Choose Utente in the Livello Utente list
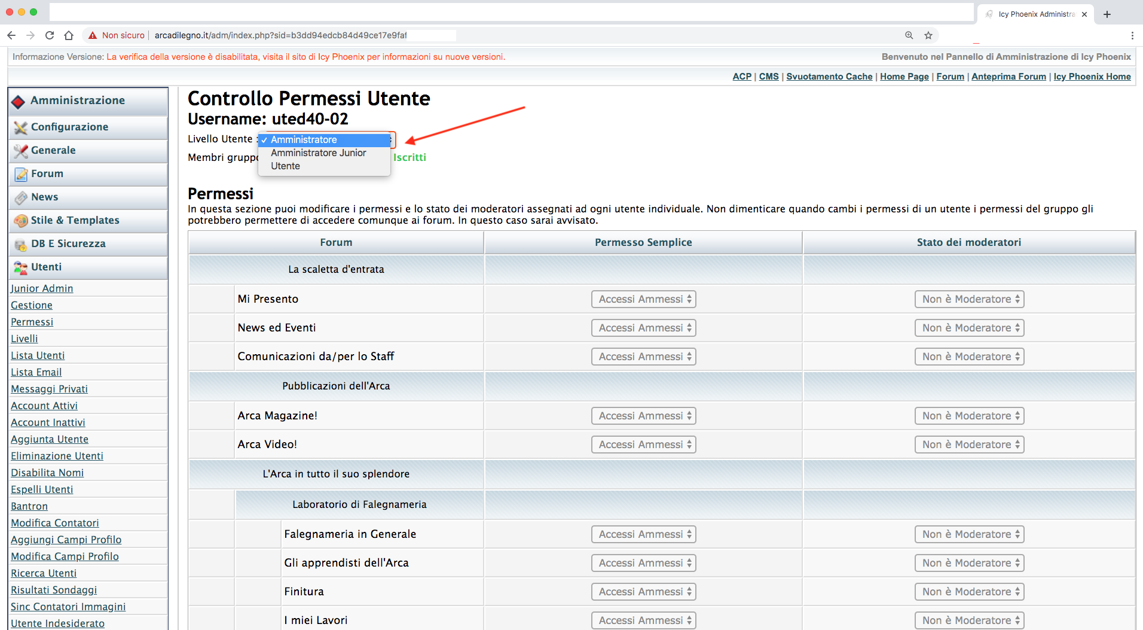The height and width of the screenshot is (630, 1143). tap(285, 166)
